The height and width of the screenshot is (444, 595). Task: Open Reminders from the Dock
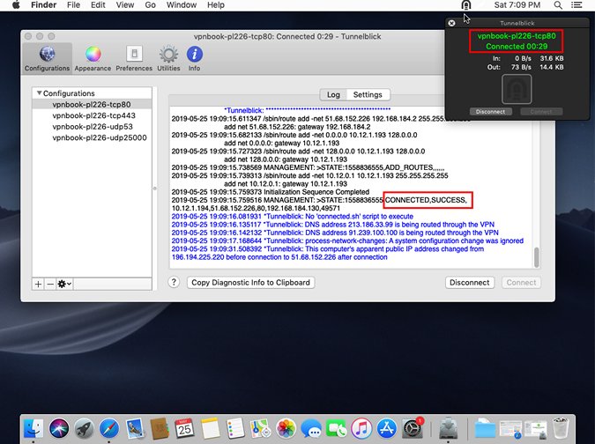coord(234,429)
